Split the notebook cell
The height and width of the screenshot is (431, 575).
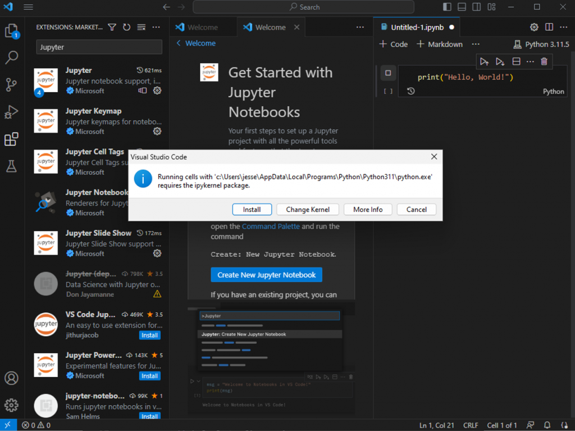coord(517,62)
